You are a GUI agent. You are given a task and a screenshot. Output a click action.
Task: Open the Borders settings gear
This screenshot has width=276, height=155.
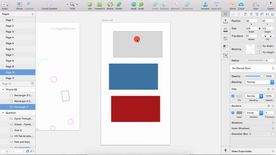268,106
